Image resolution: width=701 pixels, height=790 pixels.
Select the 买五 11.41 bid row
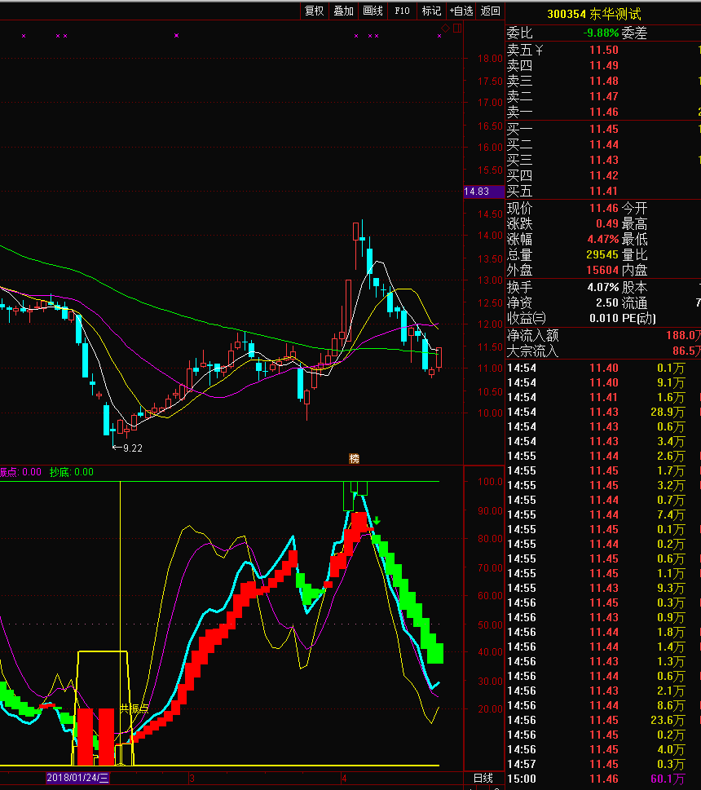[603, 191]
